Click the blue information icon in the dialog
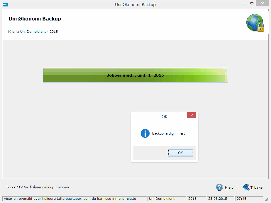This screenshot has width=271, height=203. click(145, 133)
